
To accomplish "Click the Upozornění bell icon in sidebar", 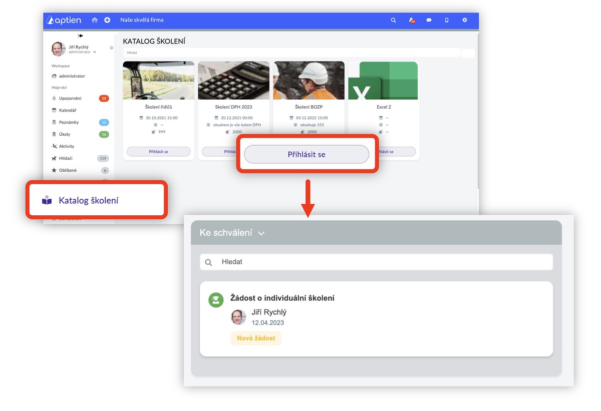I will point(54,98).
